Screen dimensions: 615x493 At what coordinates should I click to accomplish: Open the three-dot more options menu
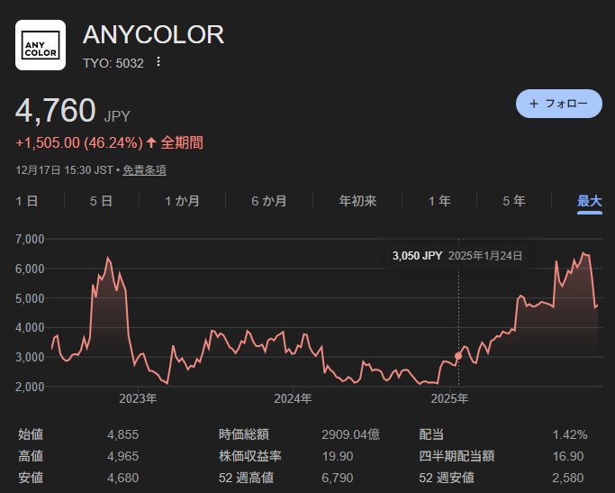point(158,62)
